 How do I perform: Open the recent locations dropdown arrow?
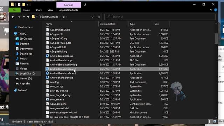coord(24,17)
